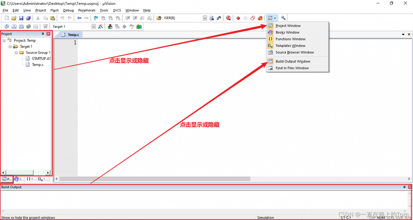Open editor tab list dropdown arrow

click(x=403, y=34)
